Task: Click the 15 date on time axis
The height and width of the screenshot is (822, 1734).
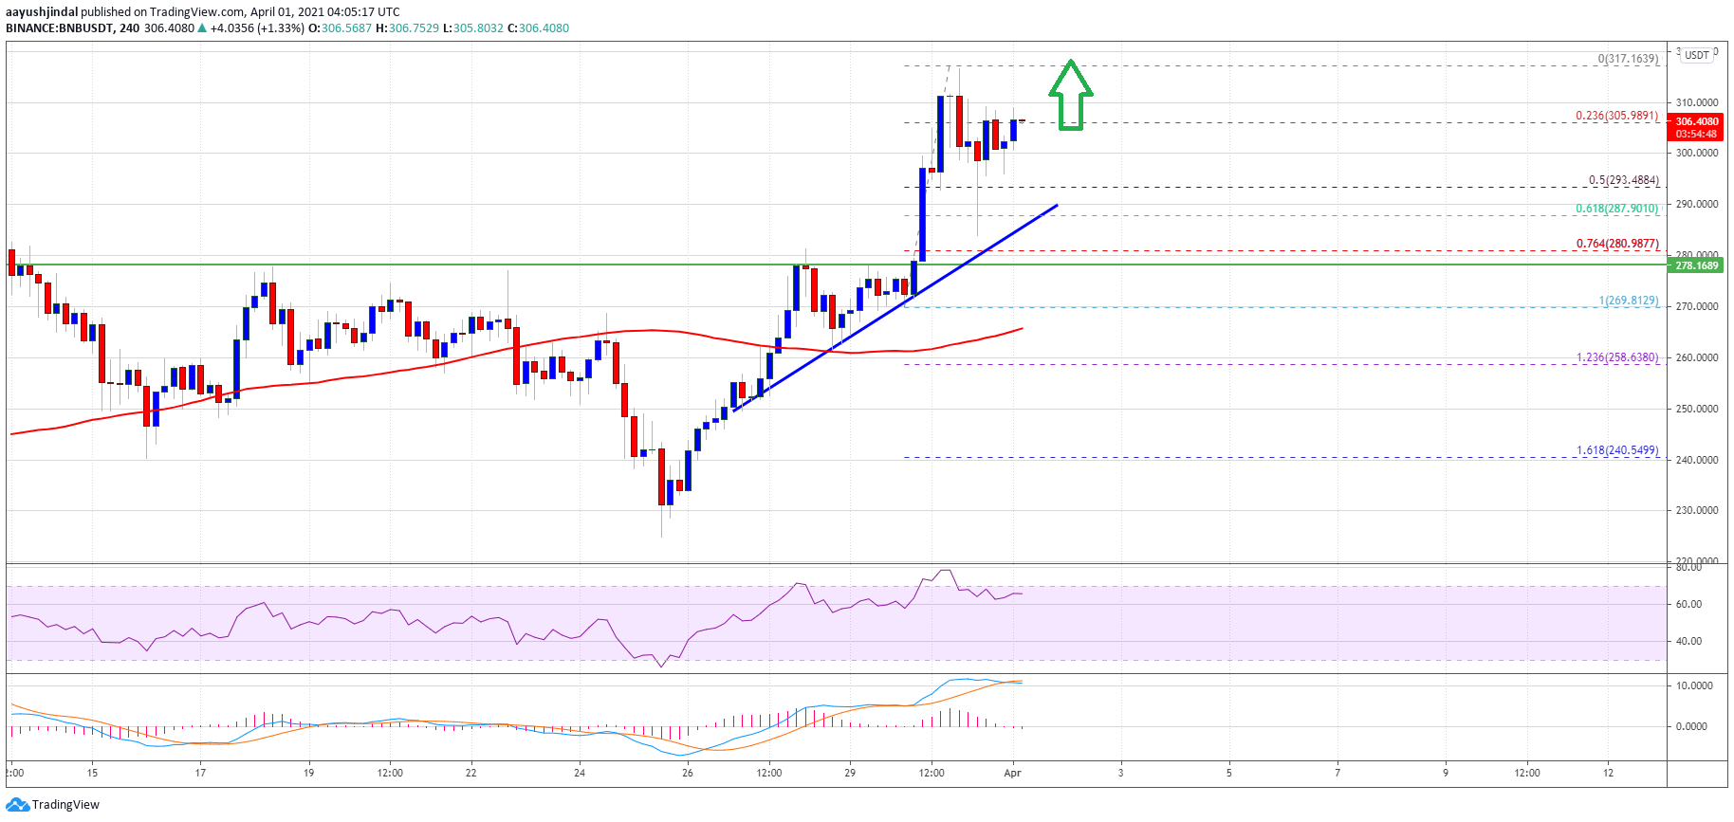Action: click(92, 773)
